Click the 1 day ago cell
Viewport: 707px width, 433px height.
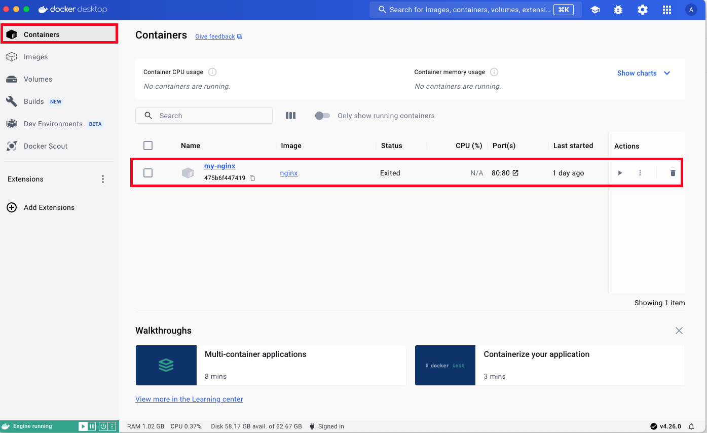click(x=568, y=173)
